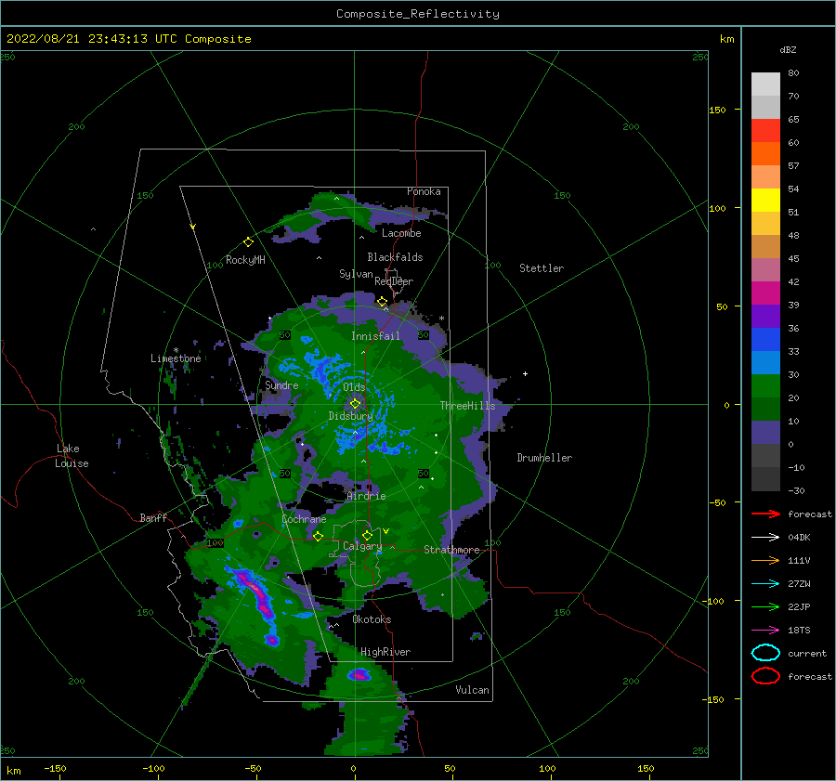This screenshot has width=836, height=781.
Task: Click the 2022/08/21 23:43:13 UTC timestamp
Action: pos(128,39)
